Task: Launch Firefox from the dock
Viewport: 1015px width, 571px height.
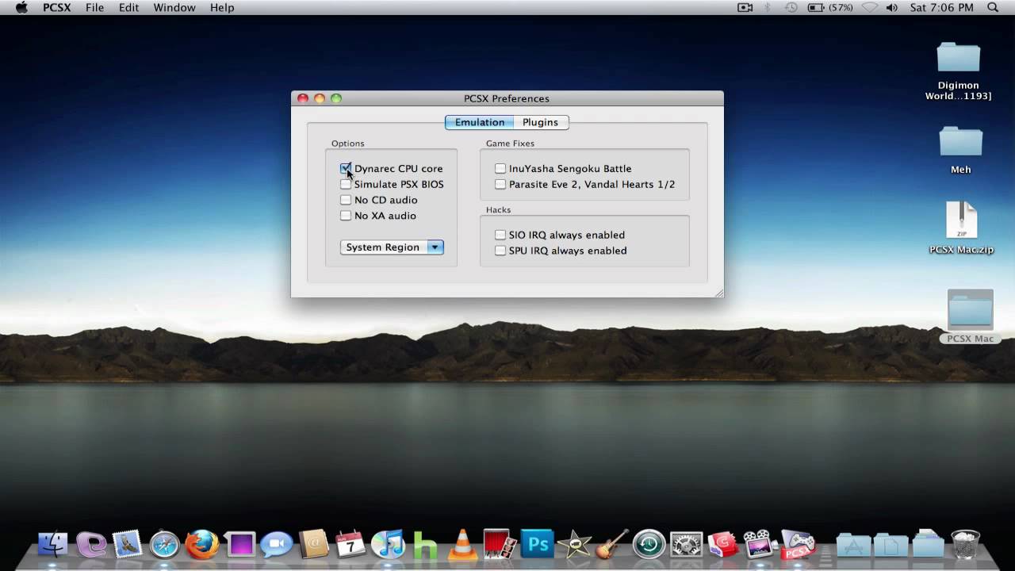Action: [202, 544]
